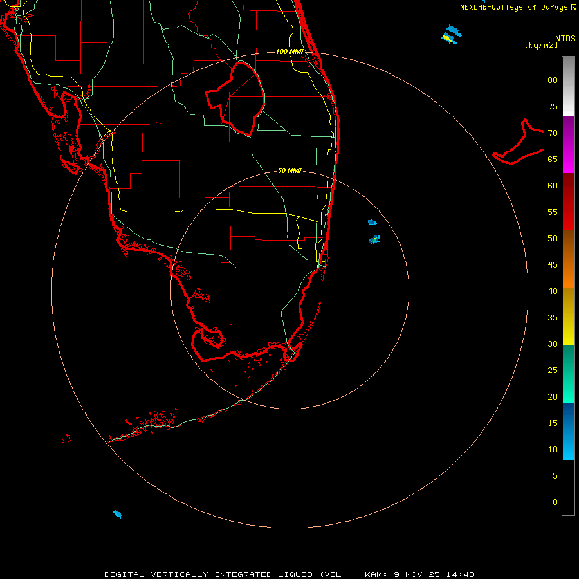
Task: Select the lone blue echo in the far southwest
Action: 118,513
